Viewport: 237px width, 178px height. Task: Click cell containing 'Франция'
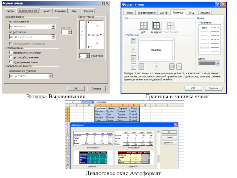[x=123, y=117]
